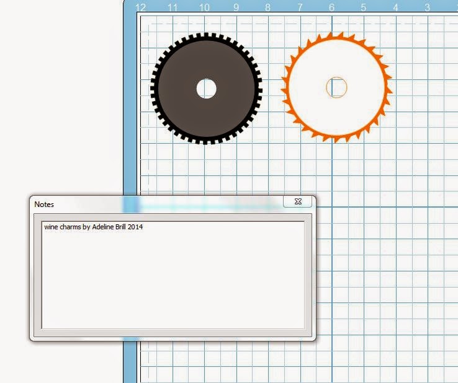This screenshot has width=458, height=383.
Task: Click the small orange circle inside the saw blade
Action: tap(336, 87)
